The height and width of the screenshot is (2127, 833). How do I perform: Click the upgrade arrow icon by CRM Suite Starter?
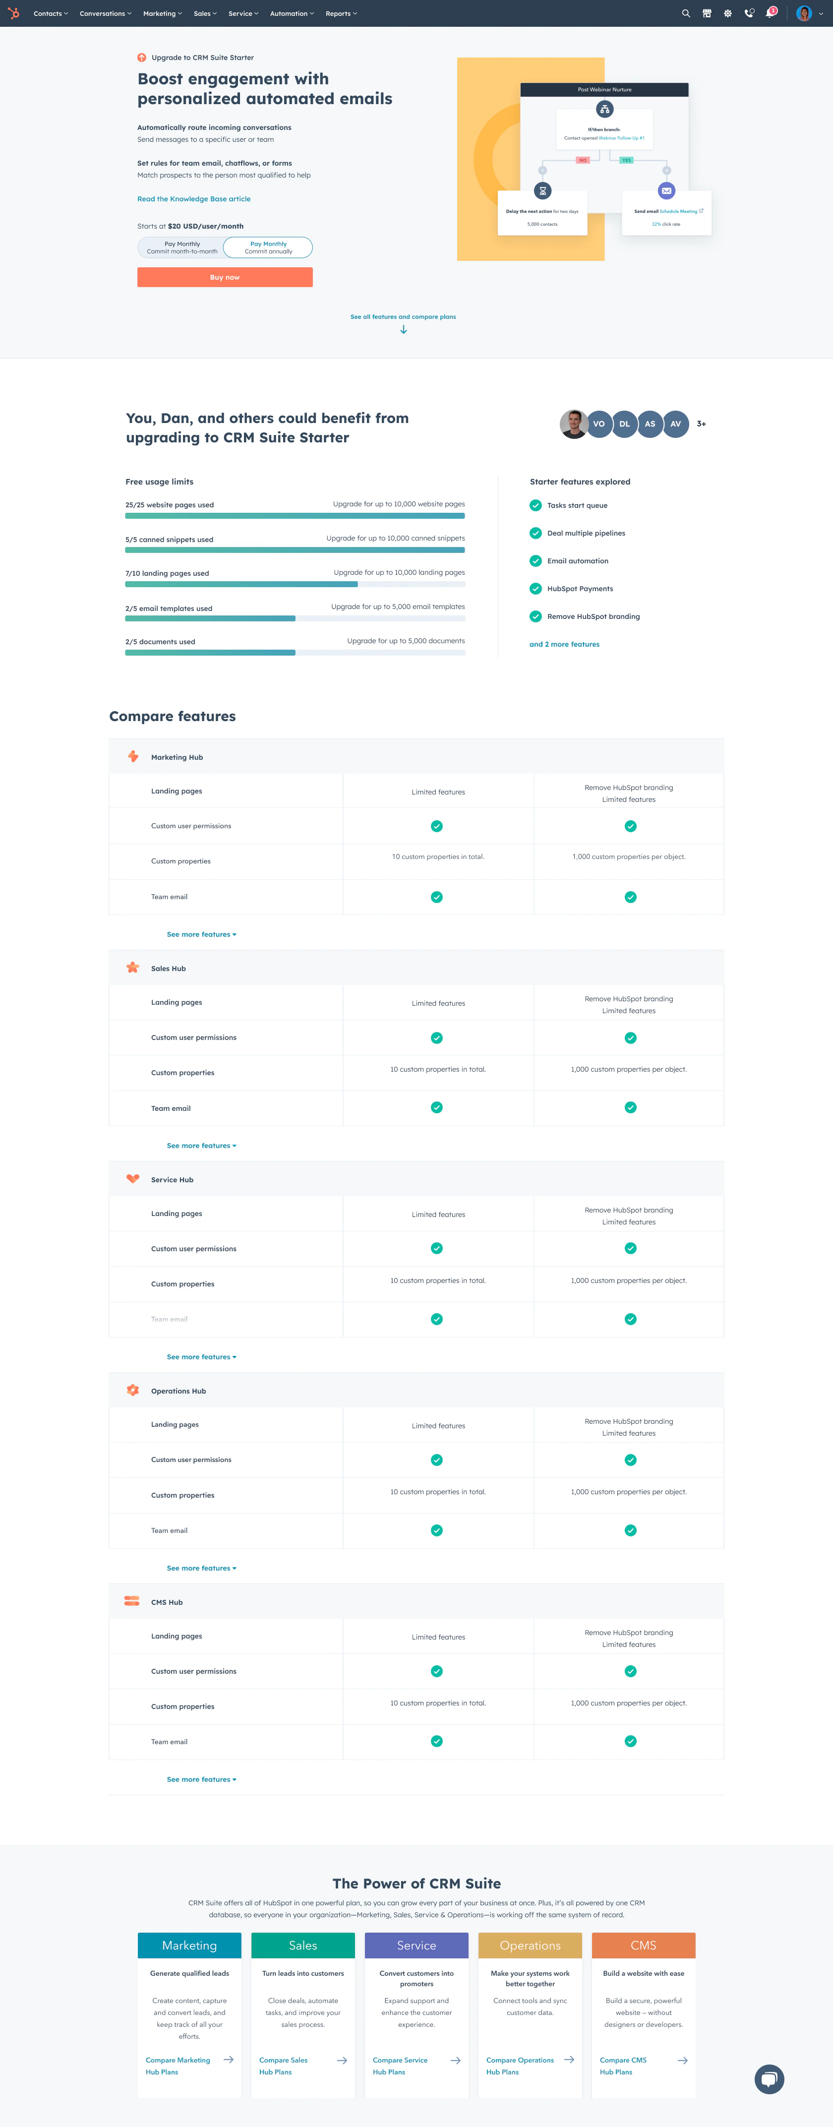coord(142,58)
